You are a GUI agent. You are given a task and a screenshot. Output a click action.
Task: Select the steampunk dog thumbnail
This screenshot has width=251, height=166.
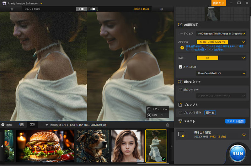93,146
